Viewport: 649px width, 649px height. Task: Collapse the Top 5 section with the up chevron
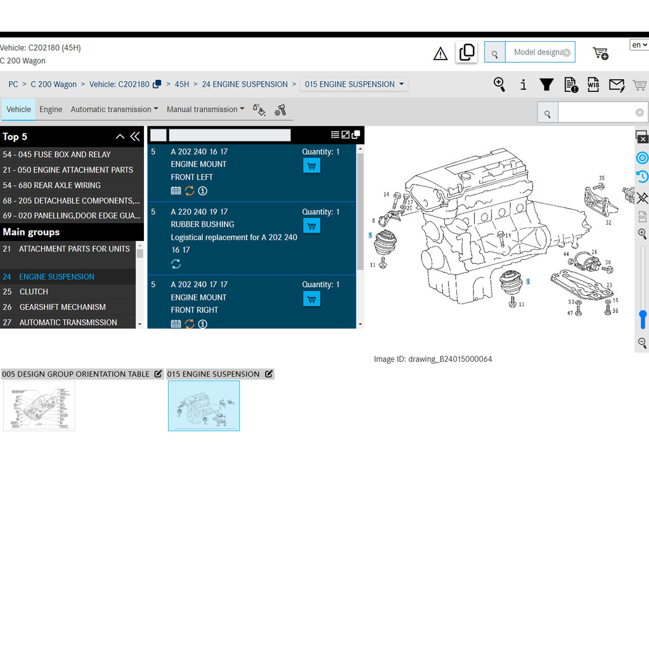point(120,137)
